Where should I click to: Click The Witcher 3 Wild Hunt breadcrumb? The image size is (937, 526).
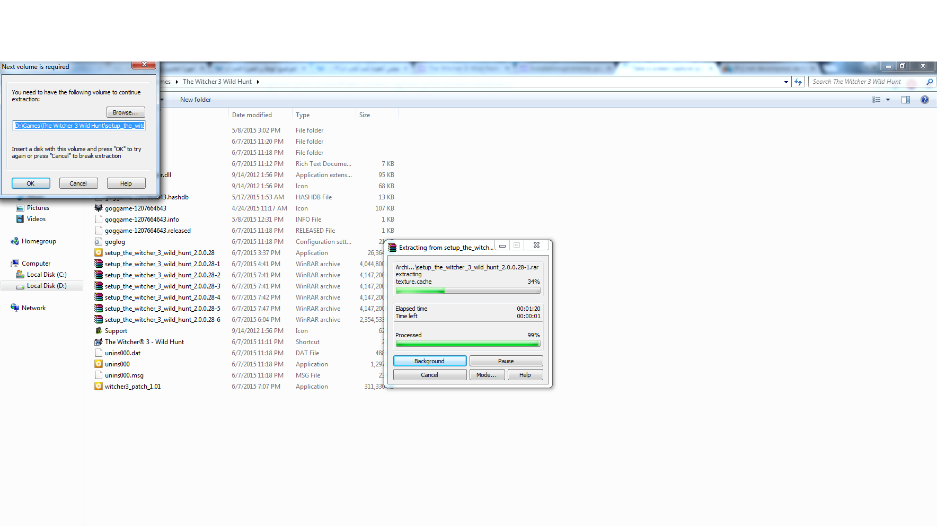[x=217, y=82]
